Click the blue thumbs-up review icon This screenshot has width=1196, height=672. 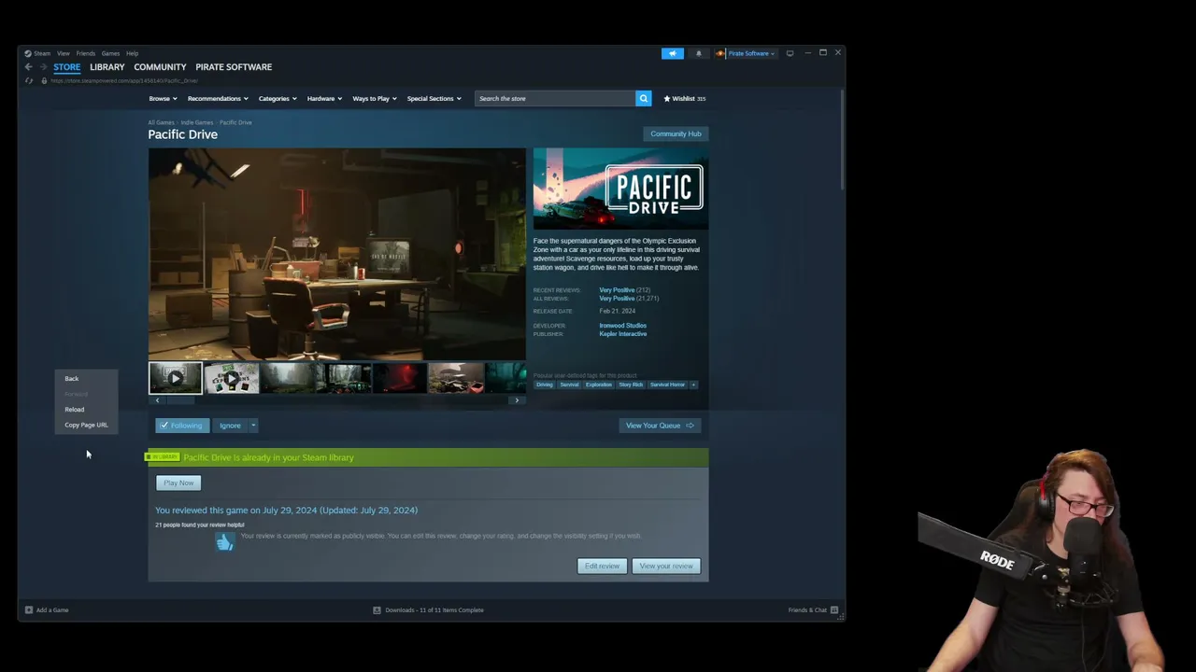[x=224, y=542]
